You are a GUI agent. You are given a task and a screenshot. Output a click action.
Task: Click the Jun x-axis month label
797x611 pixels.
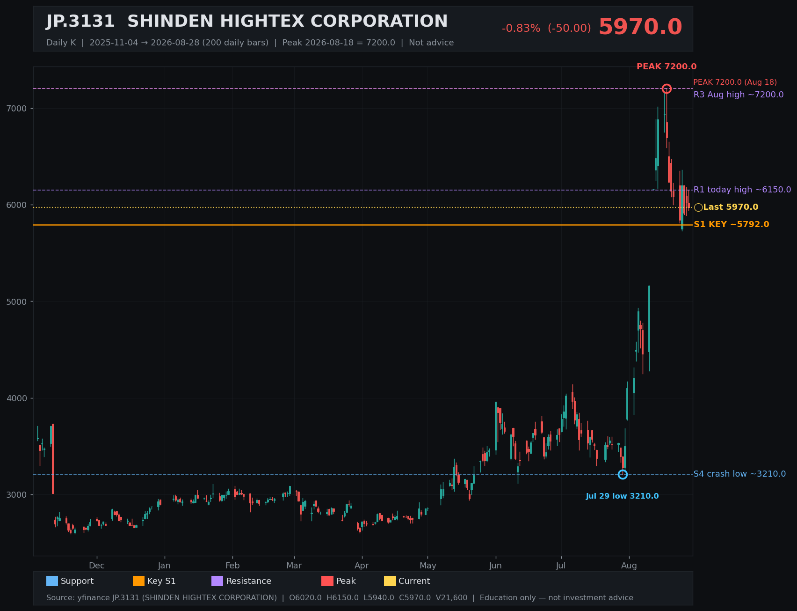[x=495, y=566]
